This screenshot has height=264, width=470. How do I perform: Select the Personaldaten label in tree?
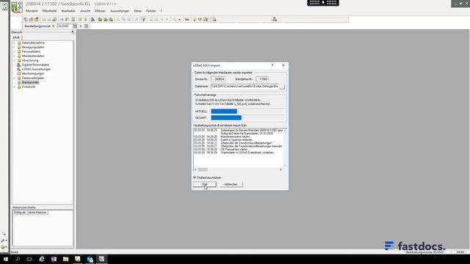[31, 51]
